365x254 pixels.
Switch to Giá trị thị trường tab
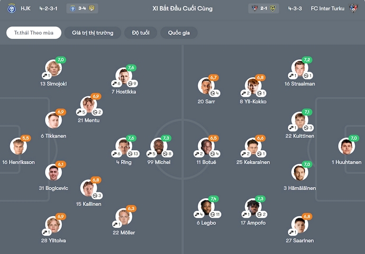pos(93,33)
